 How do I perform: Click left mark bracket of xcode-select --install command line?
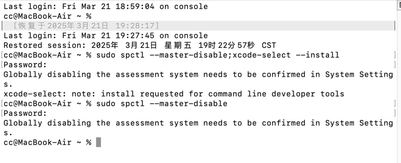click(x=2, y=55)
